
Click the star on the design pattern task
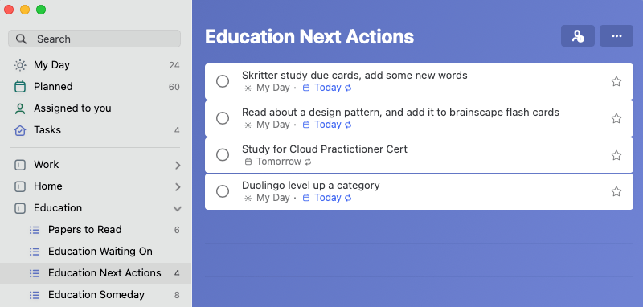tap(616, 118)
